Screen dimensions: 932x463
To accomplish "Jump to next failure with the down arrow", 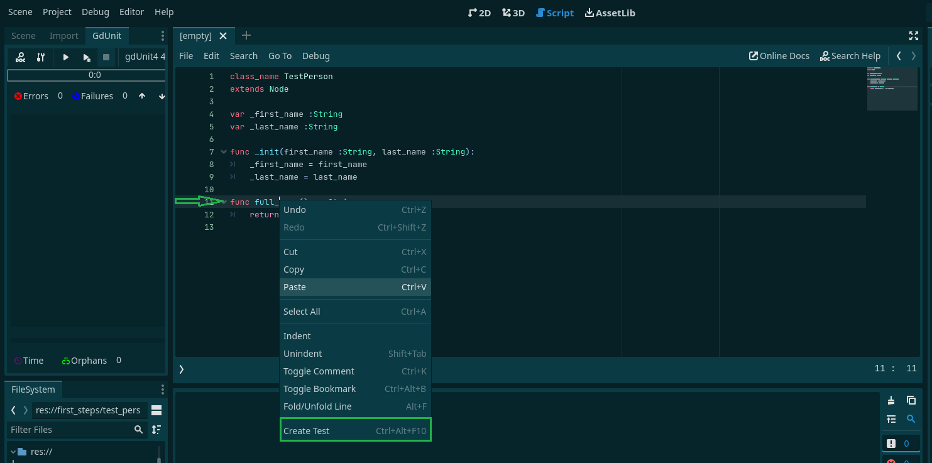I will (162, 95).
